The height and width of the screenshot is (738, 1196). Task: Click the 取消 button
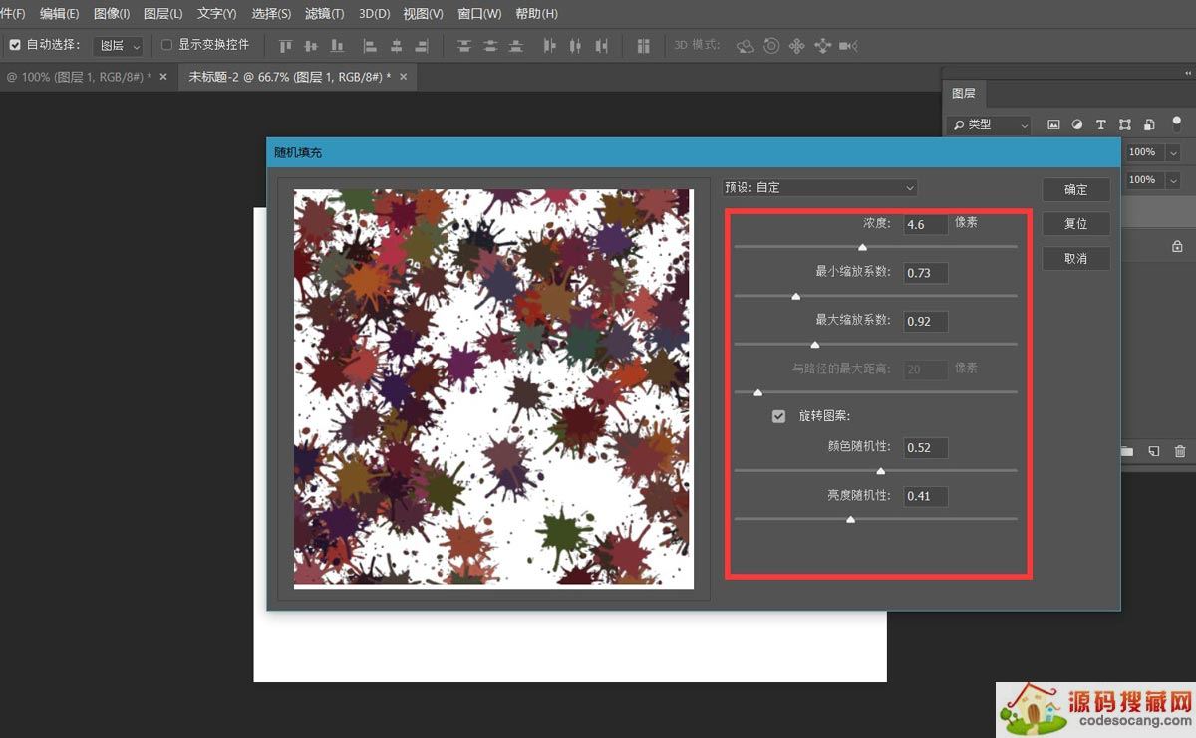1075,258
